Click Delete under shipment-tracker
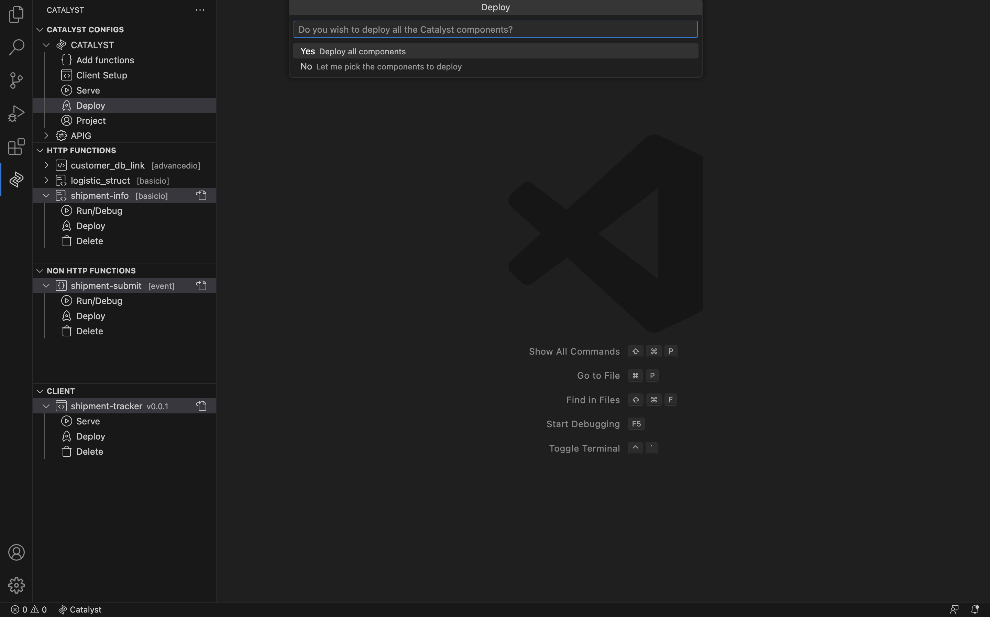The width and height of the screenshot is (990, 617). (x=124, y=451)
